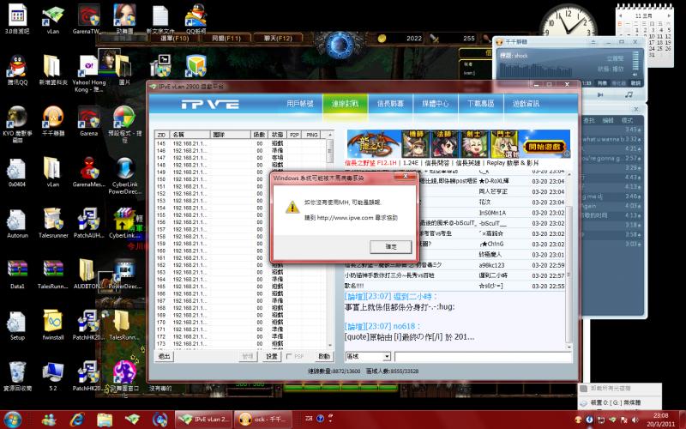Screen dimensions: 686x429
Task: Go to next month on calendar gadget
Action: (669, 15)
